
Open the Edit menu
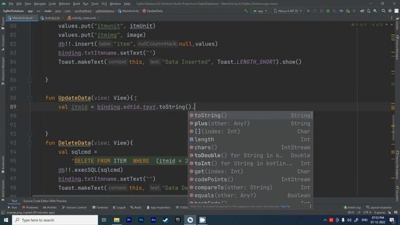pyautogui.click(x=19, y=4)
